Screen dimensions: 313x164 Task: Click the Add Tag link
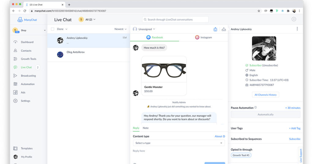click(295, 128)
